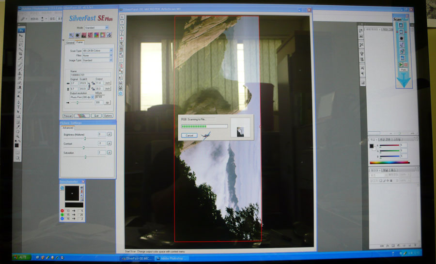Click the Prefs button in ScanPilot
The width and height of the screenshot is (436, 264).
tap(404, 70)
